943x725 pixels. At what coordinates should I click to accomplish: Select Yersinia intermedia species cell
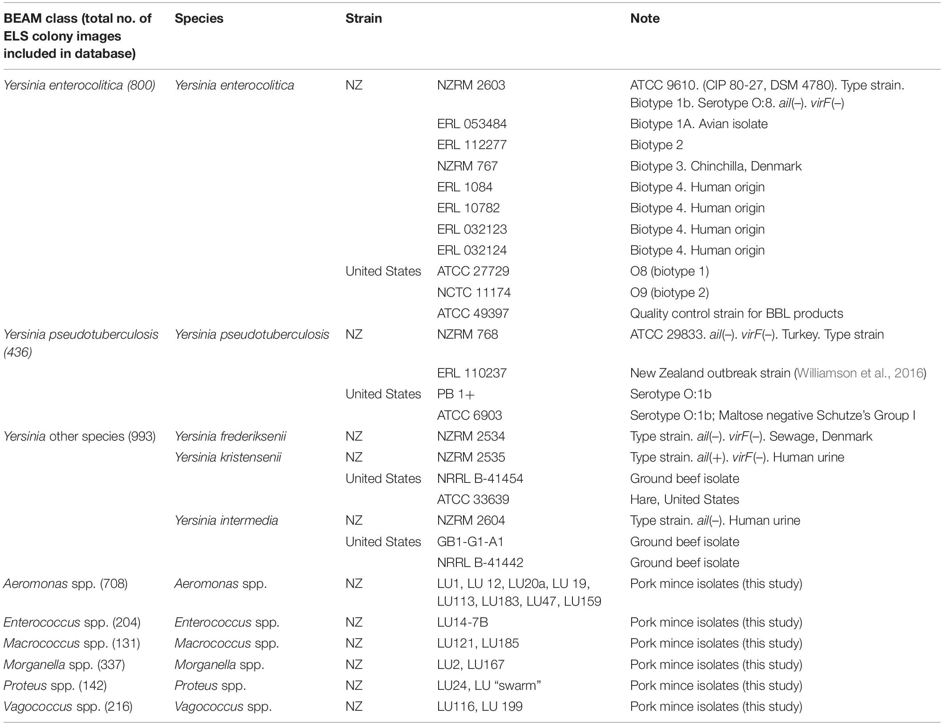coord(226,520)
